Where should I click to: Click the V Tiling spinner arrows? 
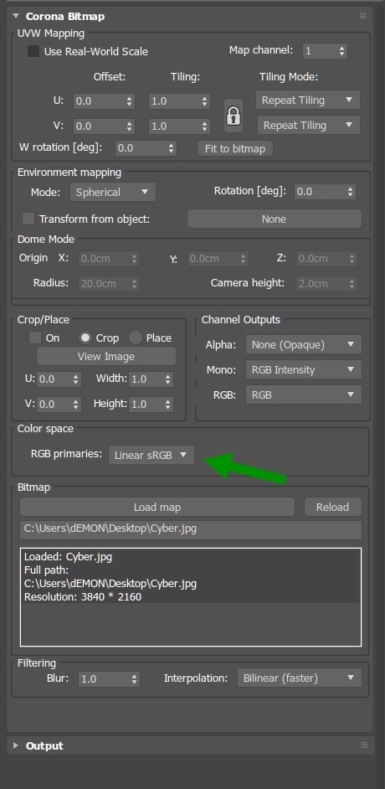pyautogui.click(x=204, y=126)
